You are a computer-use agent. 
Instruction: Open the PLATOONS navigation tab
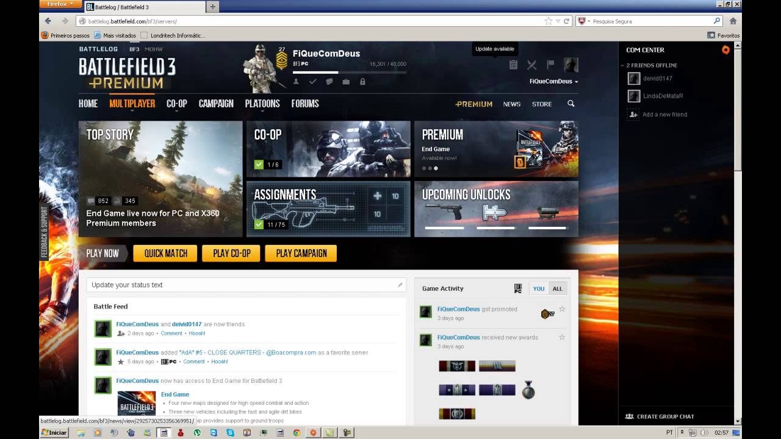click(262, 104)
